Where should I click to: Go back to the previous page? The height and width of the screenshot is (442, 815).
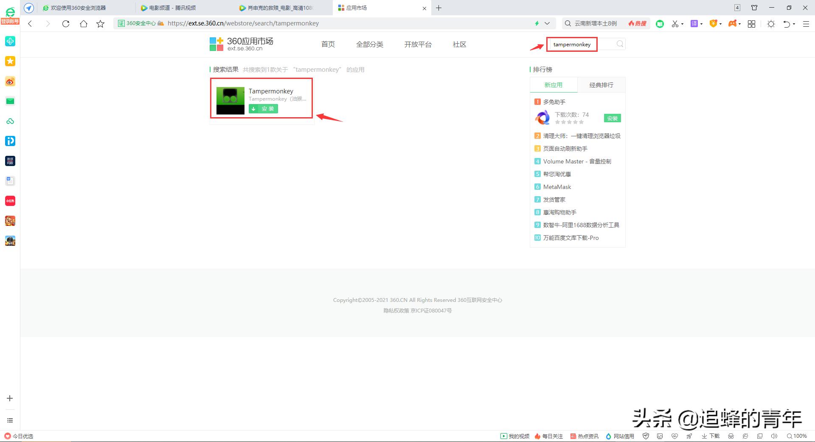click(30, 24)
